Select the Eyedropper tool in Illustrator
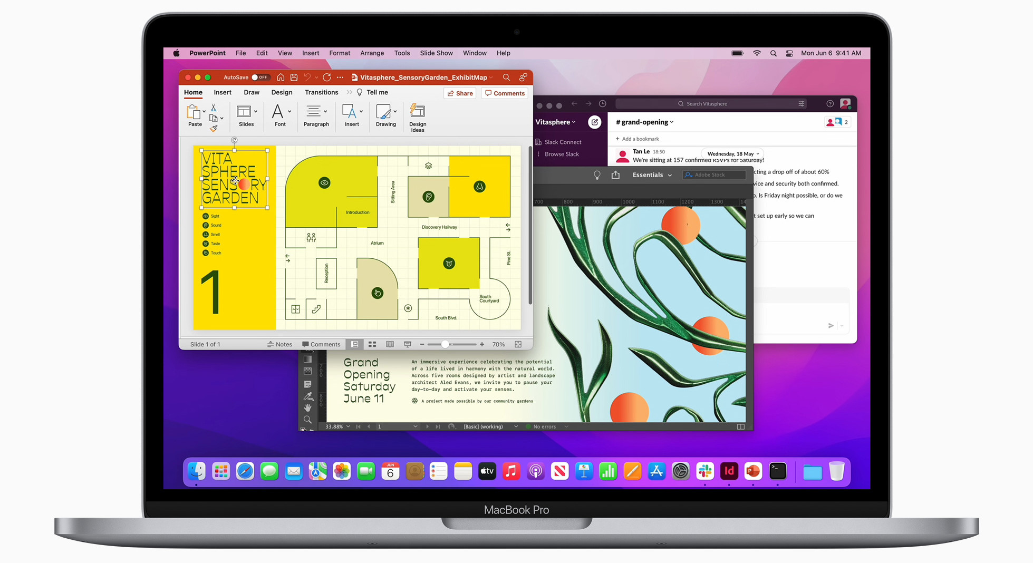The image size is (1033, 563). [x=308, y=396]
